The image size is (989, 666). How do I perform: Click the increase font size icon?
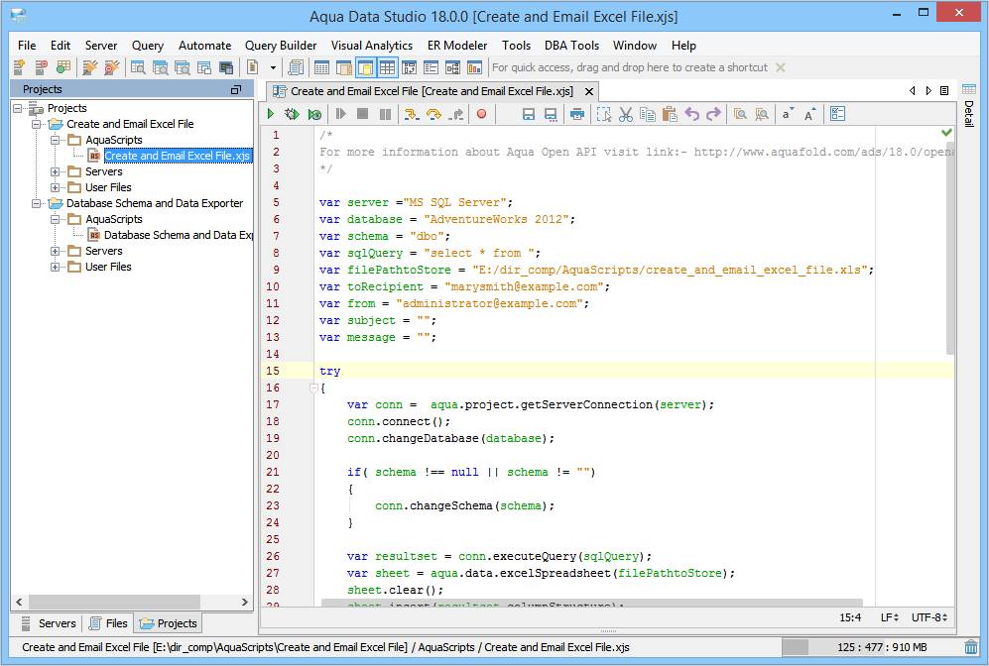coord(809,114)
